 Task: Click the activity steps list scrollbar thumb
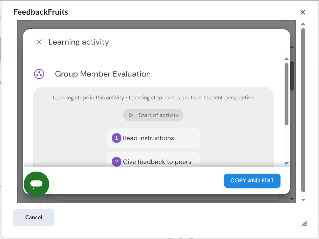pyautogui.click(x=286, y=94)
